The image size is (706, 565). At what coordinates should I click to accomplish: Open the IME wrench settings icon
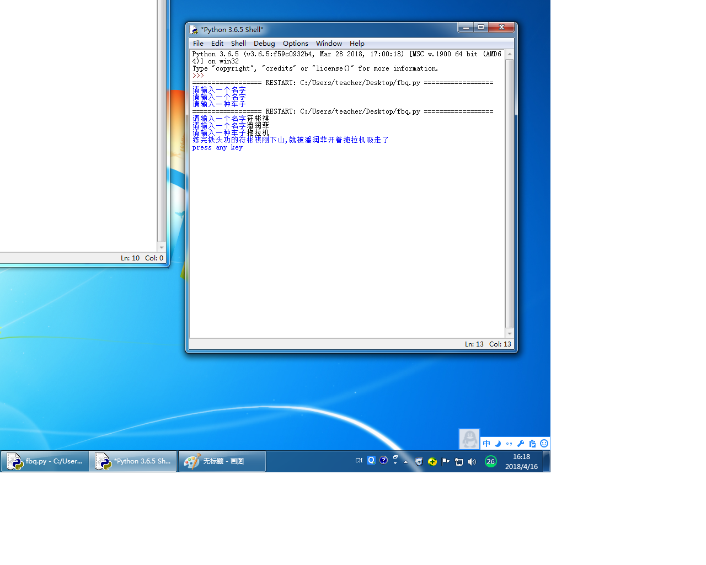coord(521,444)
